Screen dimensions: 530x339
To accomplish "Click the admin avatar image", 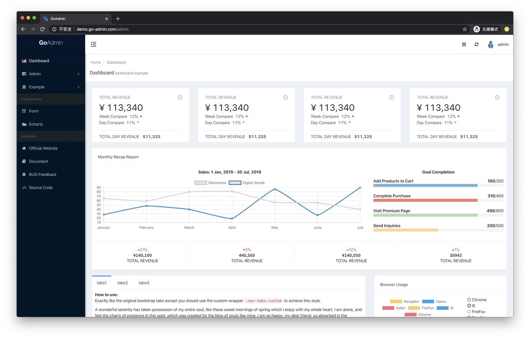I will click(x=491, y=44).
